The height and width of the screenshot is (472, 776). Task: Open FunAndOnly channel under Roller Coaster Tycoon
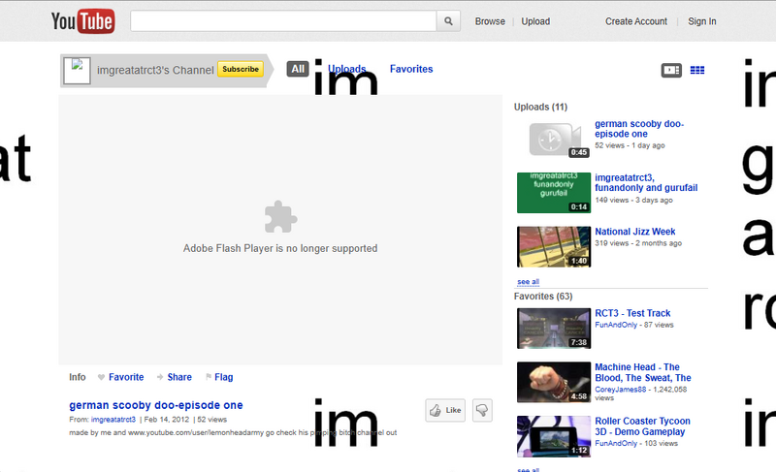tap(616, 443)
